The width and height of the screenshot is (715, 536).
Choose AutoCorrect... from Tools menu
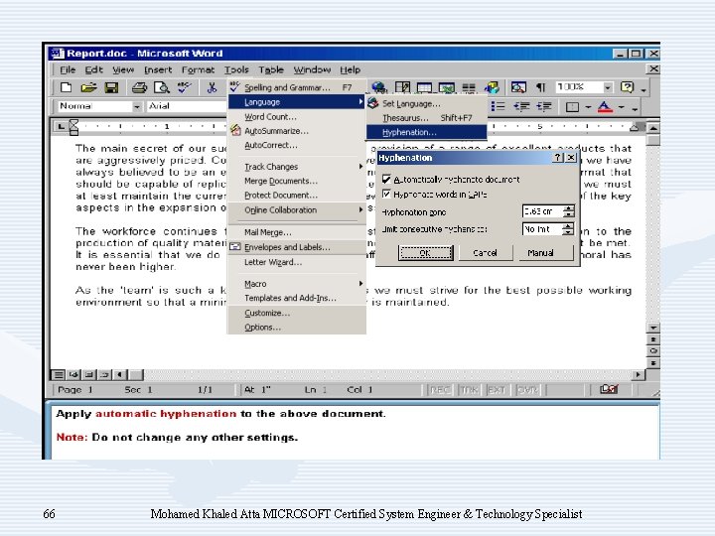tap(297, 145)
